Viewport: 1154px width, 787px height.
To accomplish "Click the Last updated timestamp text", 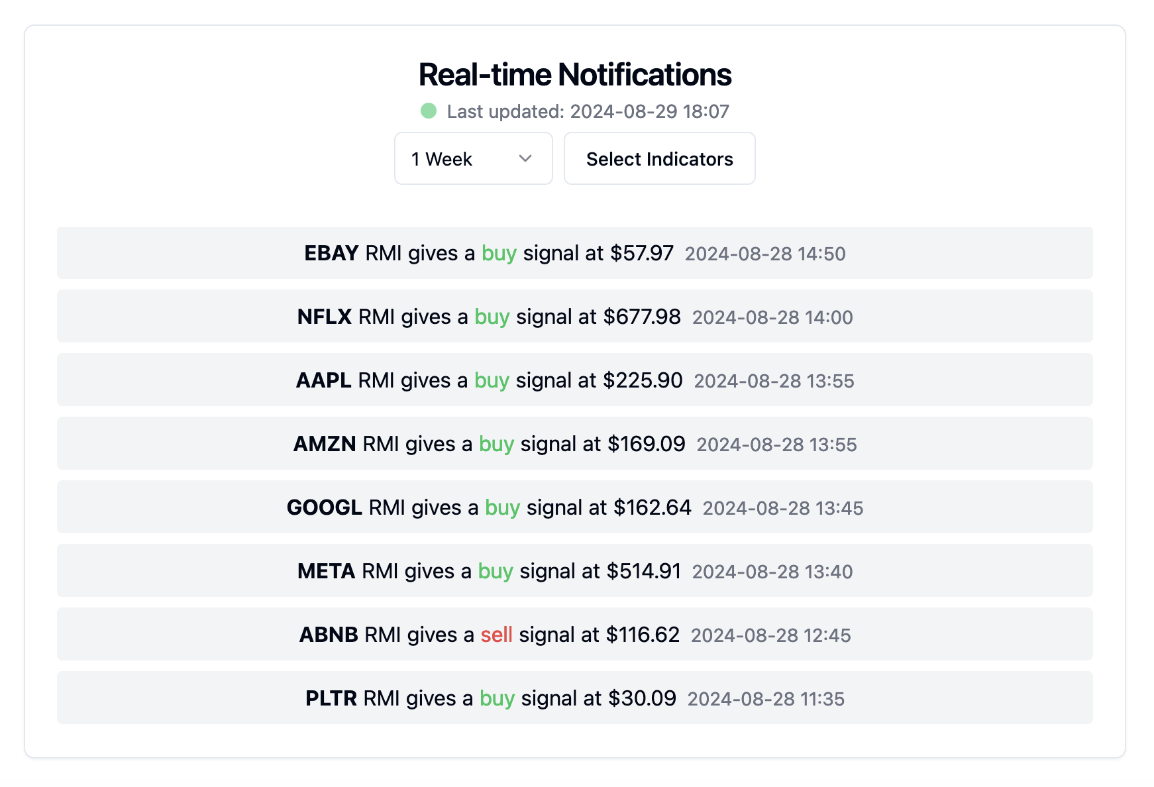I will tap(588, 111).
